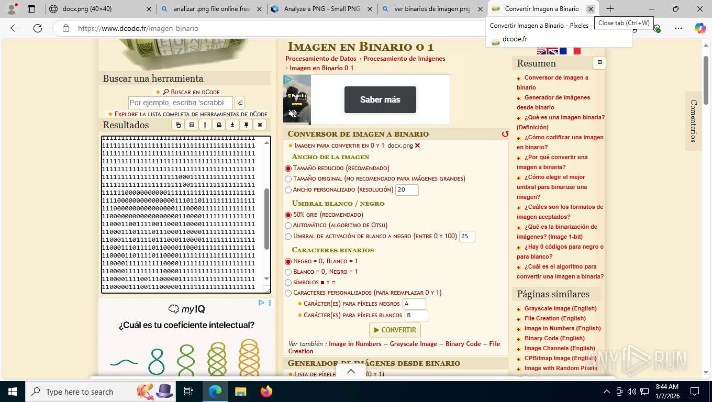Open Task View on the taskbar
The image size is (712, 402).
click(188, 392)
